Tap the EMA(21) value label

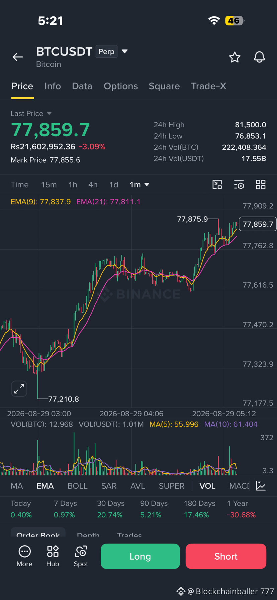tap(108, 202)
